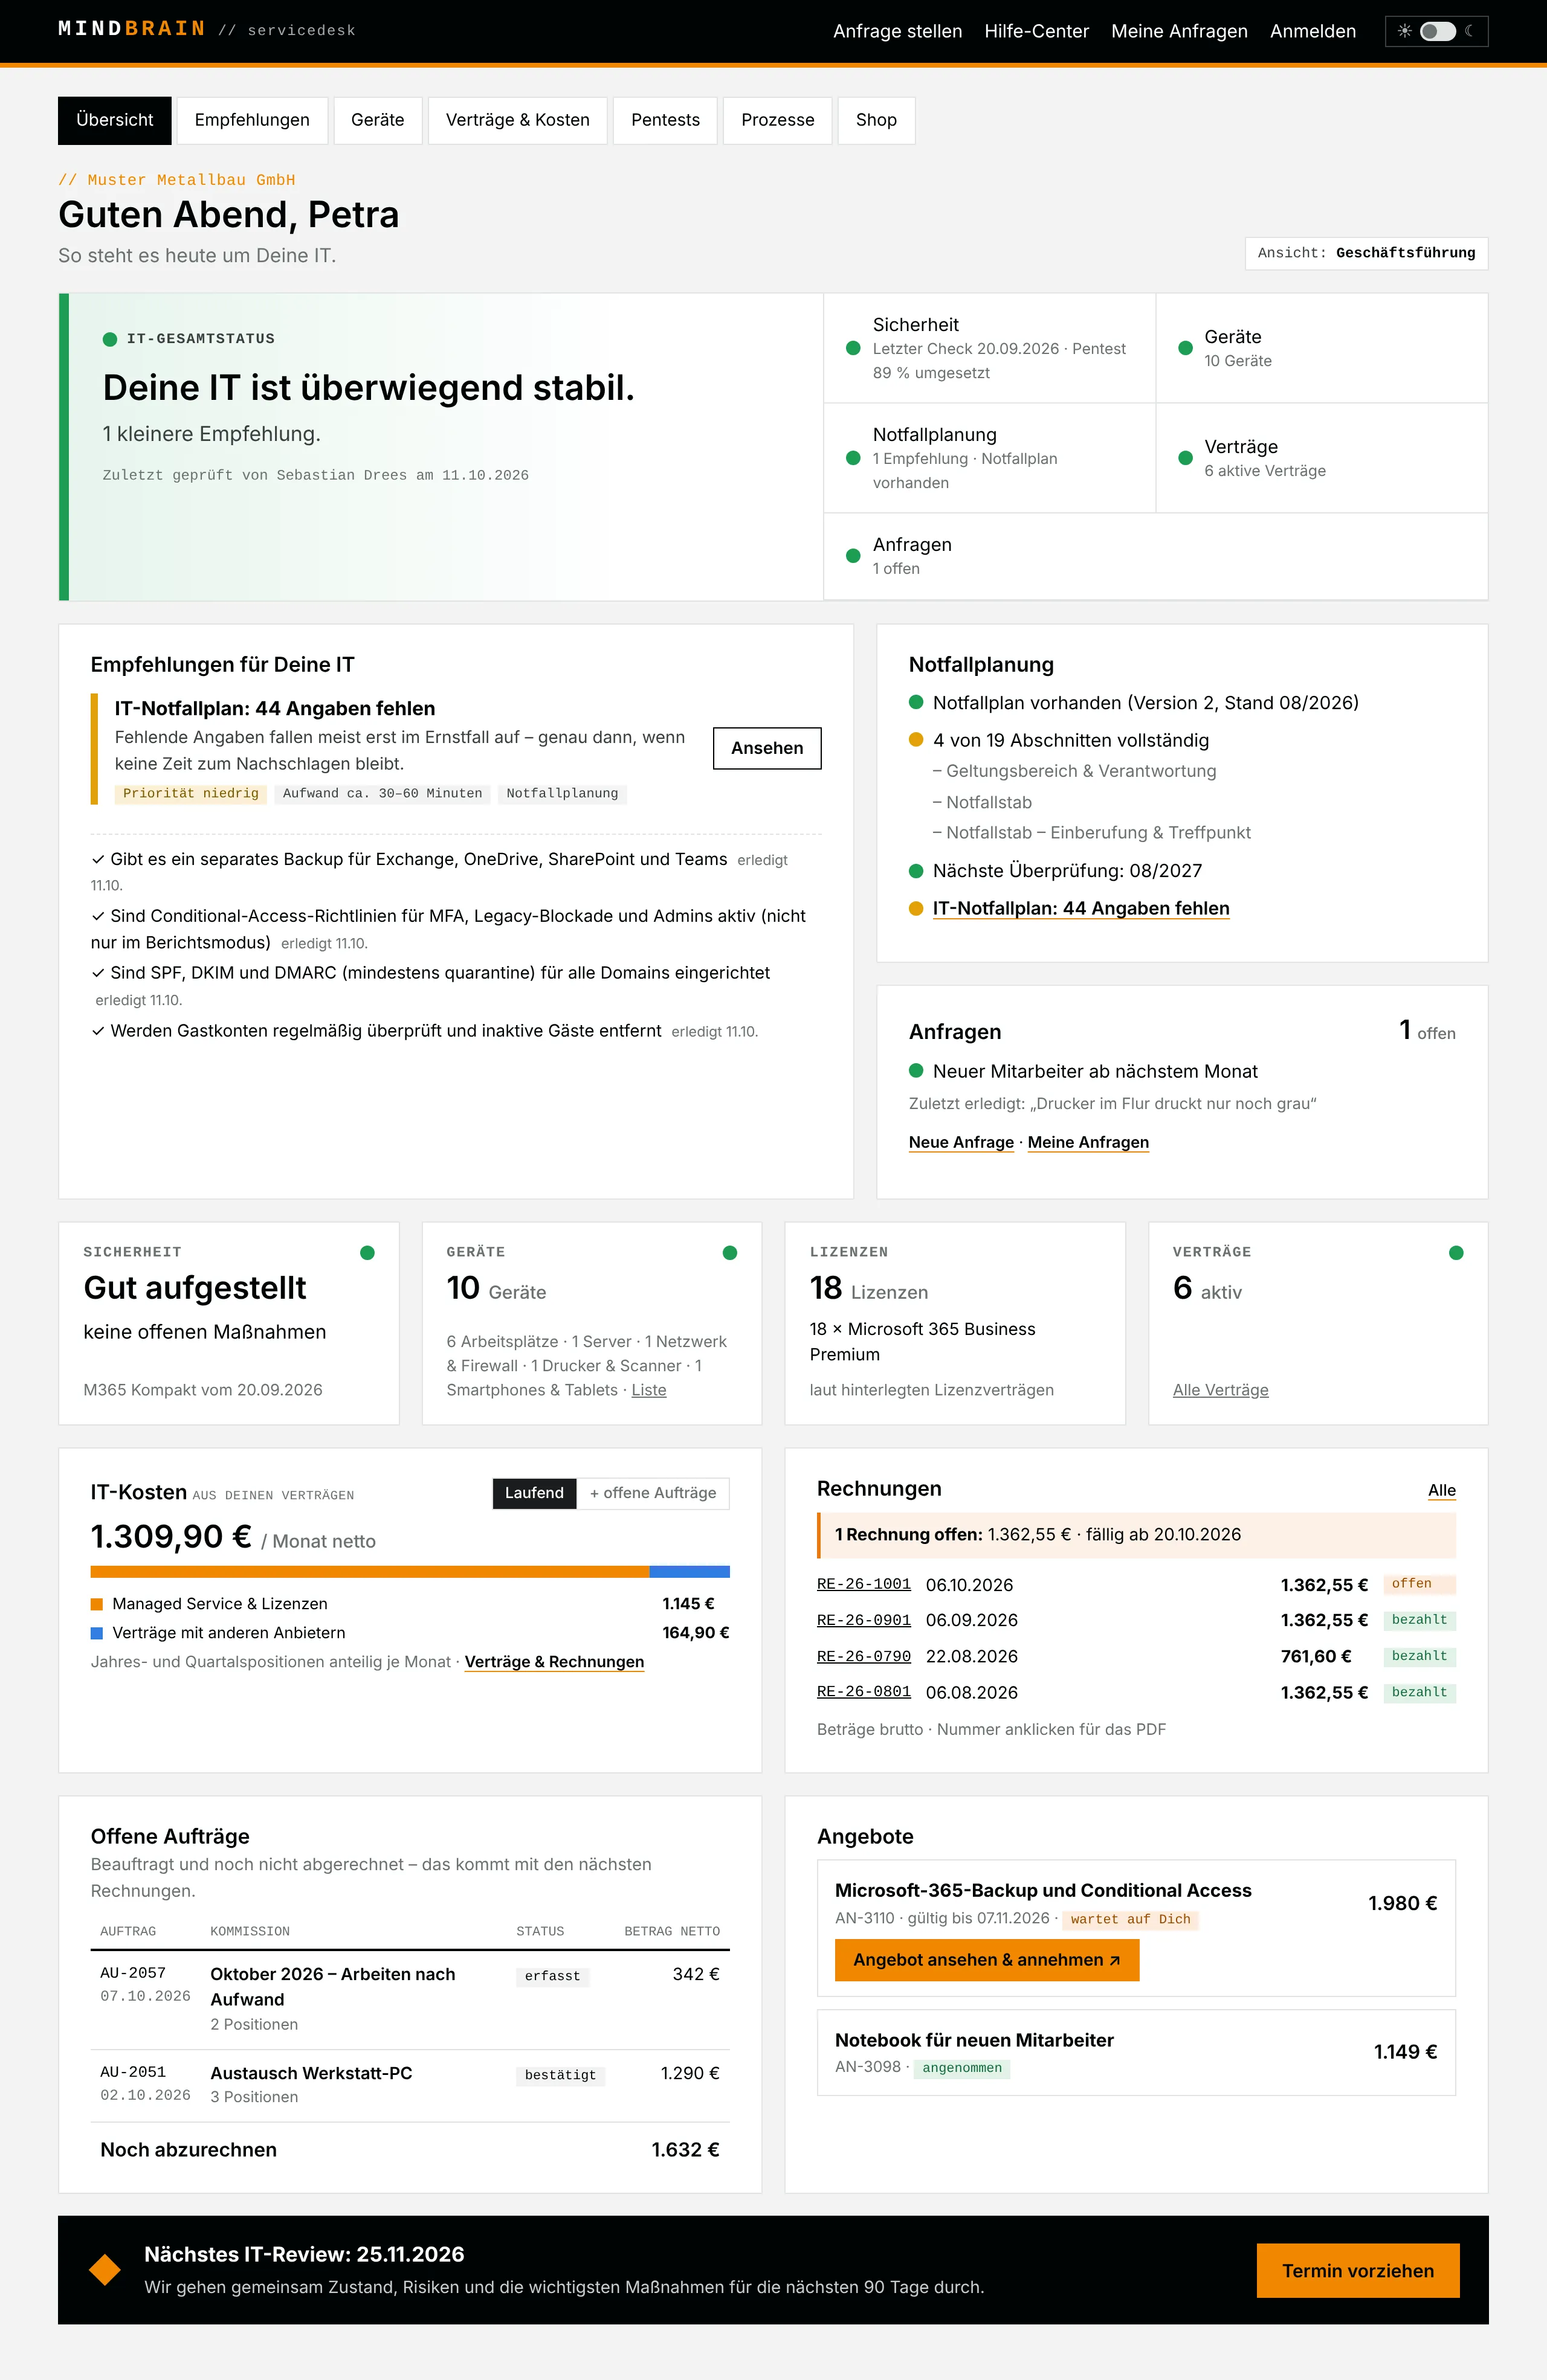This screenshot has width=1547, height=2380.
Task: Click the orange diamond icon beside IT-Review
Action: click(x=105, y=2269)
